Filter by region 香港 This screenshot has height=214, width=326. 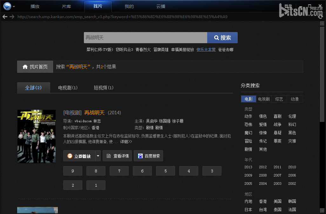(x=263, y=201)
